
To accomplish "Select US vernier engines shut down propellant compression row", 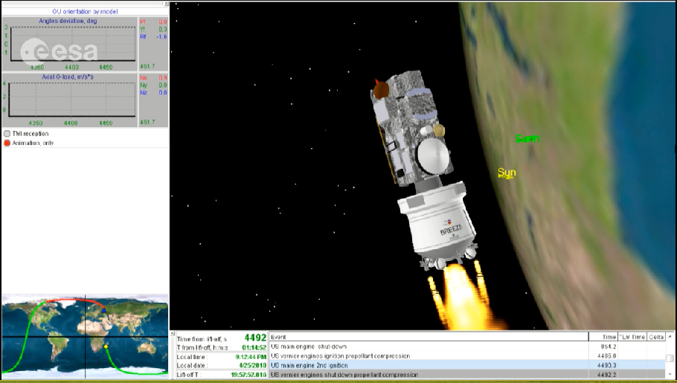I will click(x=427, y=375).
